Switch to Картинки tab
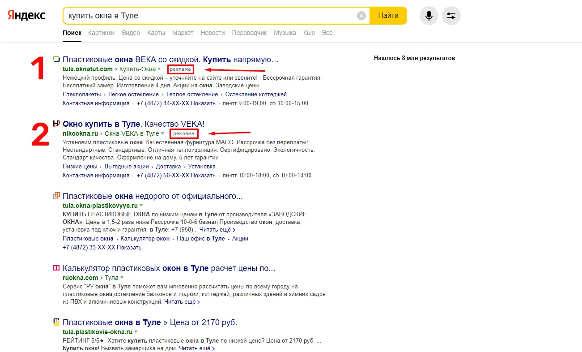 coord(101,33)
